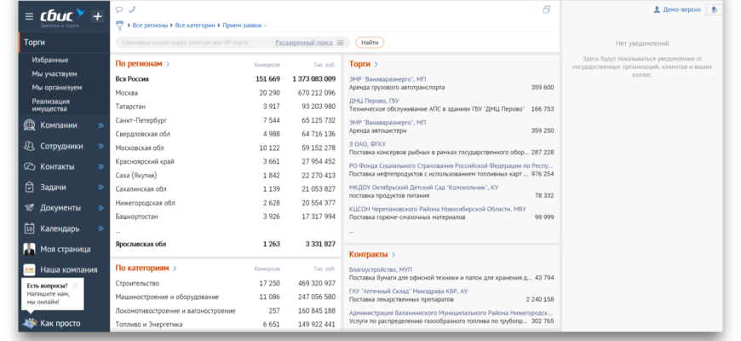741x341 pixels.
Task: Close the Есть вопросы chat popup
Action: [x=75, y=286]
